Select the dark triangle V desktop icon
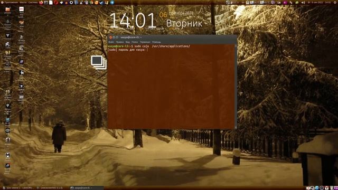Screen dimensions: 338x190 click(8, 35)
